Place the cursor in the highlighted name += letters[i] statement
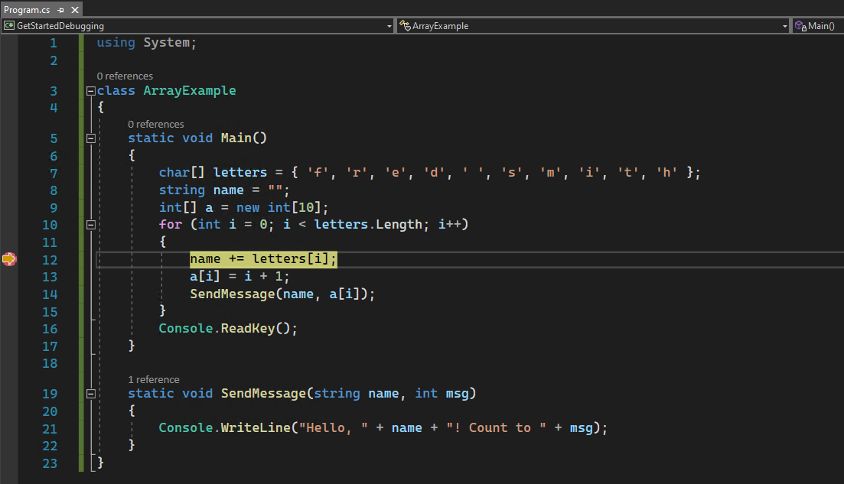The width and height of the screenshot is (844, 484). tap(262, 258)
